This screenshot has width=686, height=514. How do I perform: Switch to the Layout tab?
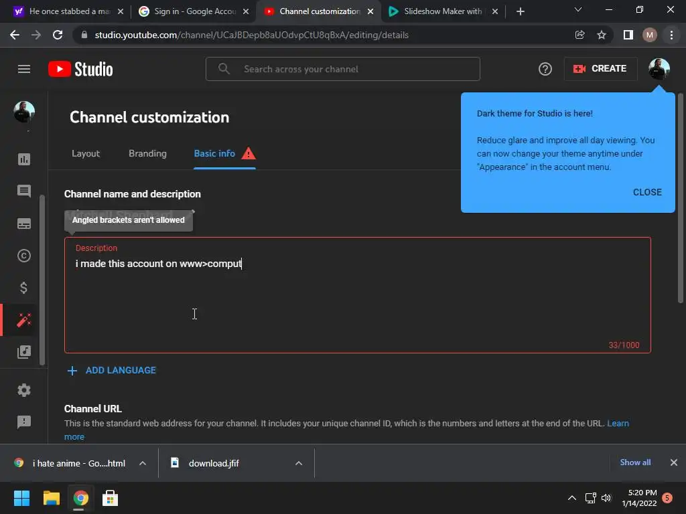tap(86, 154)
